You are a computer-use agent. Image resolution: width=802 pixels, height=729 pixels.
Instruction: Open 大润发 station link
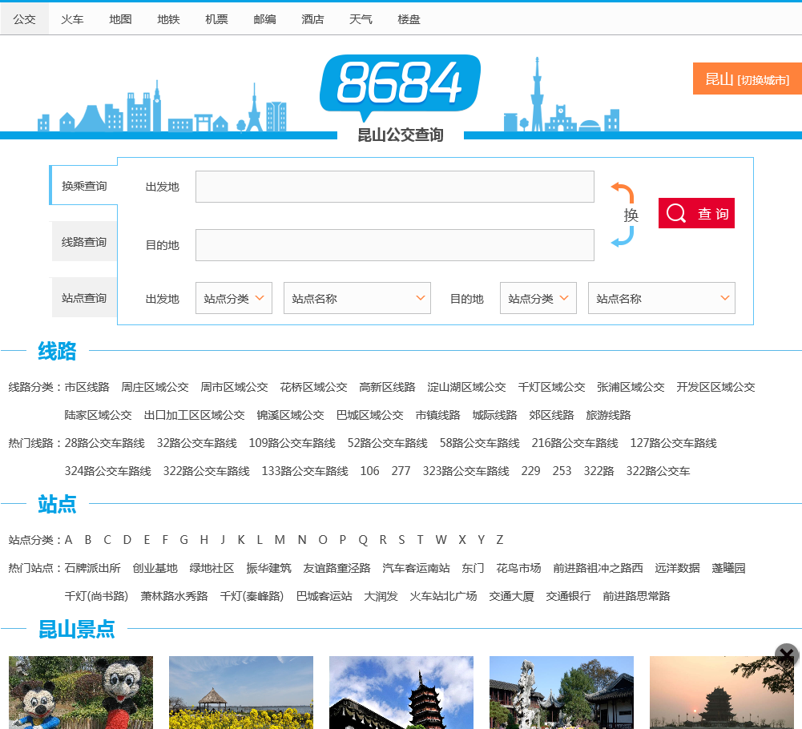[x=381, y=596]
